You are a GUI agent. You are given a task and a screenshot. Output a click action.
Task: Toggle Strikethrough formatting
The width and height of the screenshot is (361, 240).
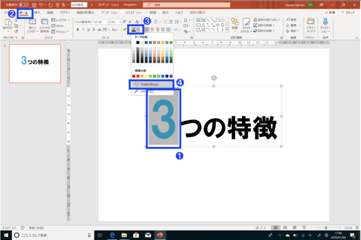coord(99,30)
